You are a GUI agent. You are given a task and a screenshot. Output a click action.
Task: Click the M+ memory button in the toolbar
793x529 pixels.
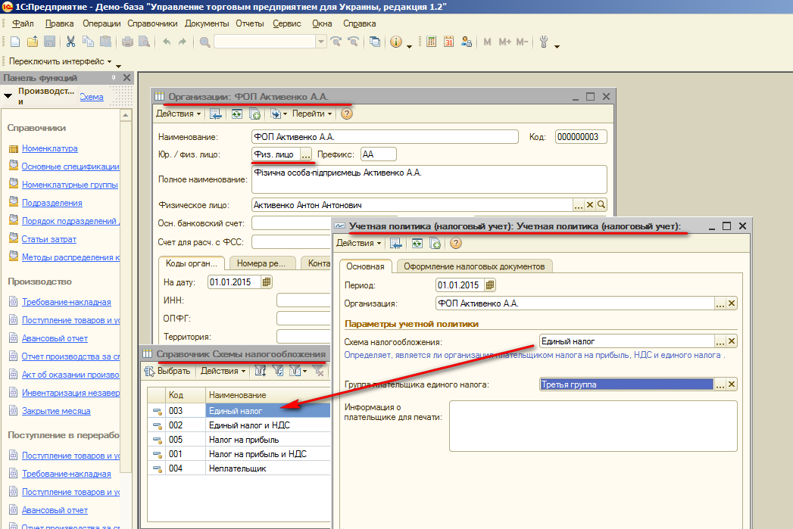coord(504,42)
